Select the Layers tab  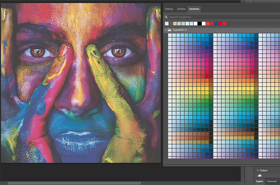click(259, 181)
